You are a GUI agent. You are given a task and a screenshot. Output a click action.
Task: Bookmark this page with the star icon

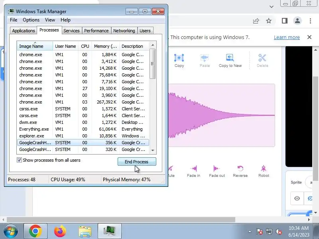click(x=269, y=21)
